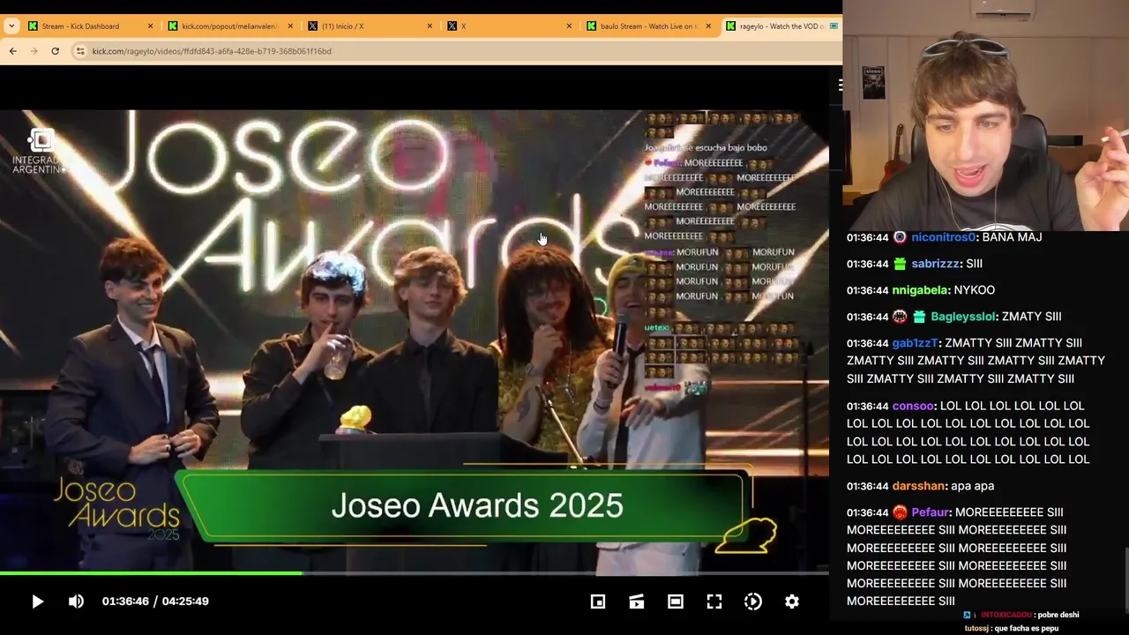Open playback speed control icon
The image size is (1129, 635).
[x=753, y=601]
